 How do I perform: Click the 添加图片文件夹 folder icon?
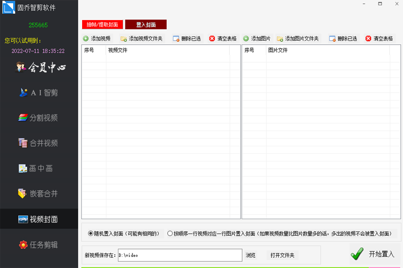[280, 39]
